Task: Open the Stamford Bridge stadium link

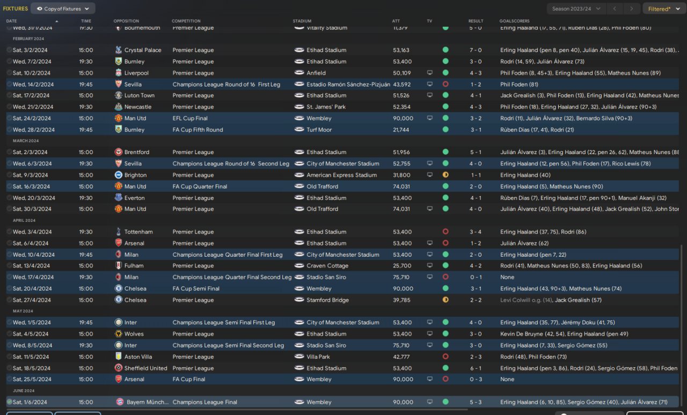Action: [327, 300]
